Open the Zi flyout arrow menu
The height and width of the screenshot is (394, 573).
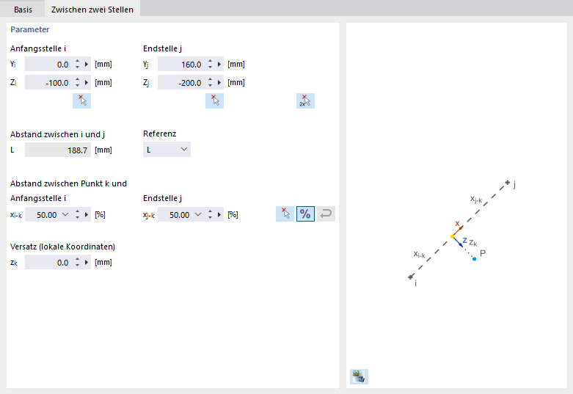[x=87, y=83]
